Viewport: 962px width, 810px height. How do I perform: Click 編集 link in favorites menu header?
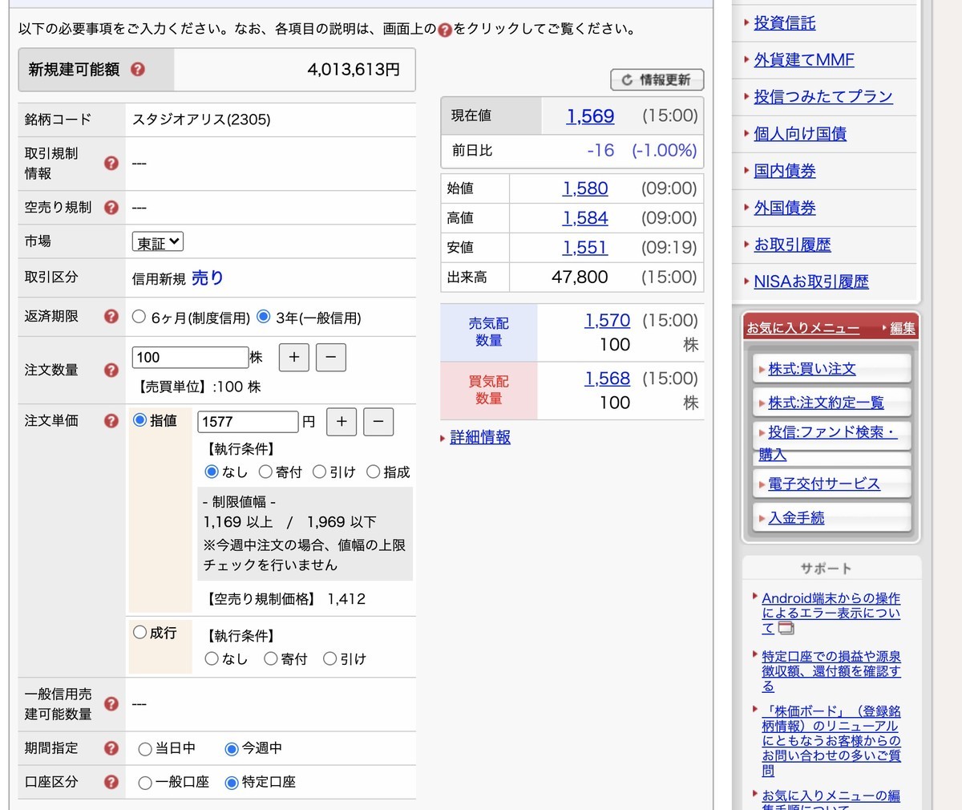(x=903, y=328)
